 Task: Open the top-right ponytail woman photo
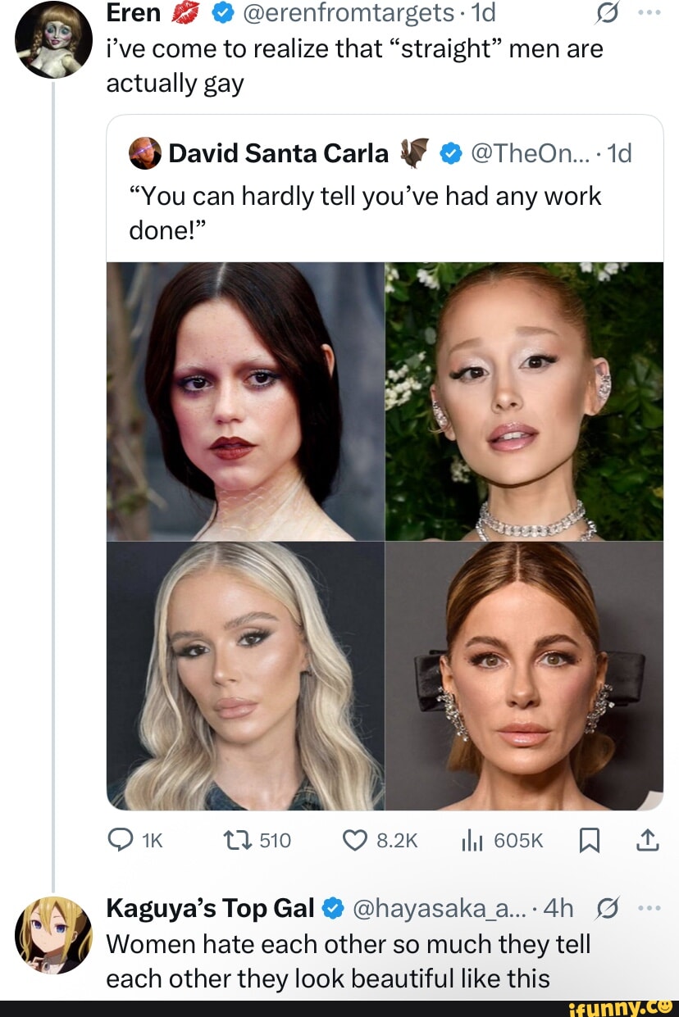point(525,402)
